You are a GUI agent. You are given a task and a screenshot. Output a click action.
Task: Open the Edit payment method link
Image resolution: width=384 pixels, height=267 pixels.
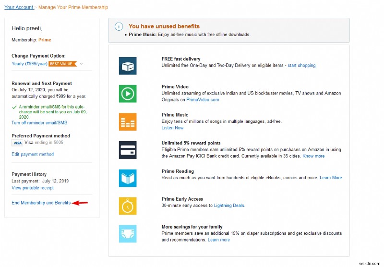(33, 154)
